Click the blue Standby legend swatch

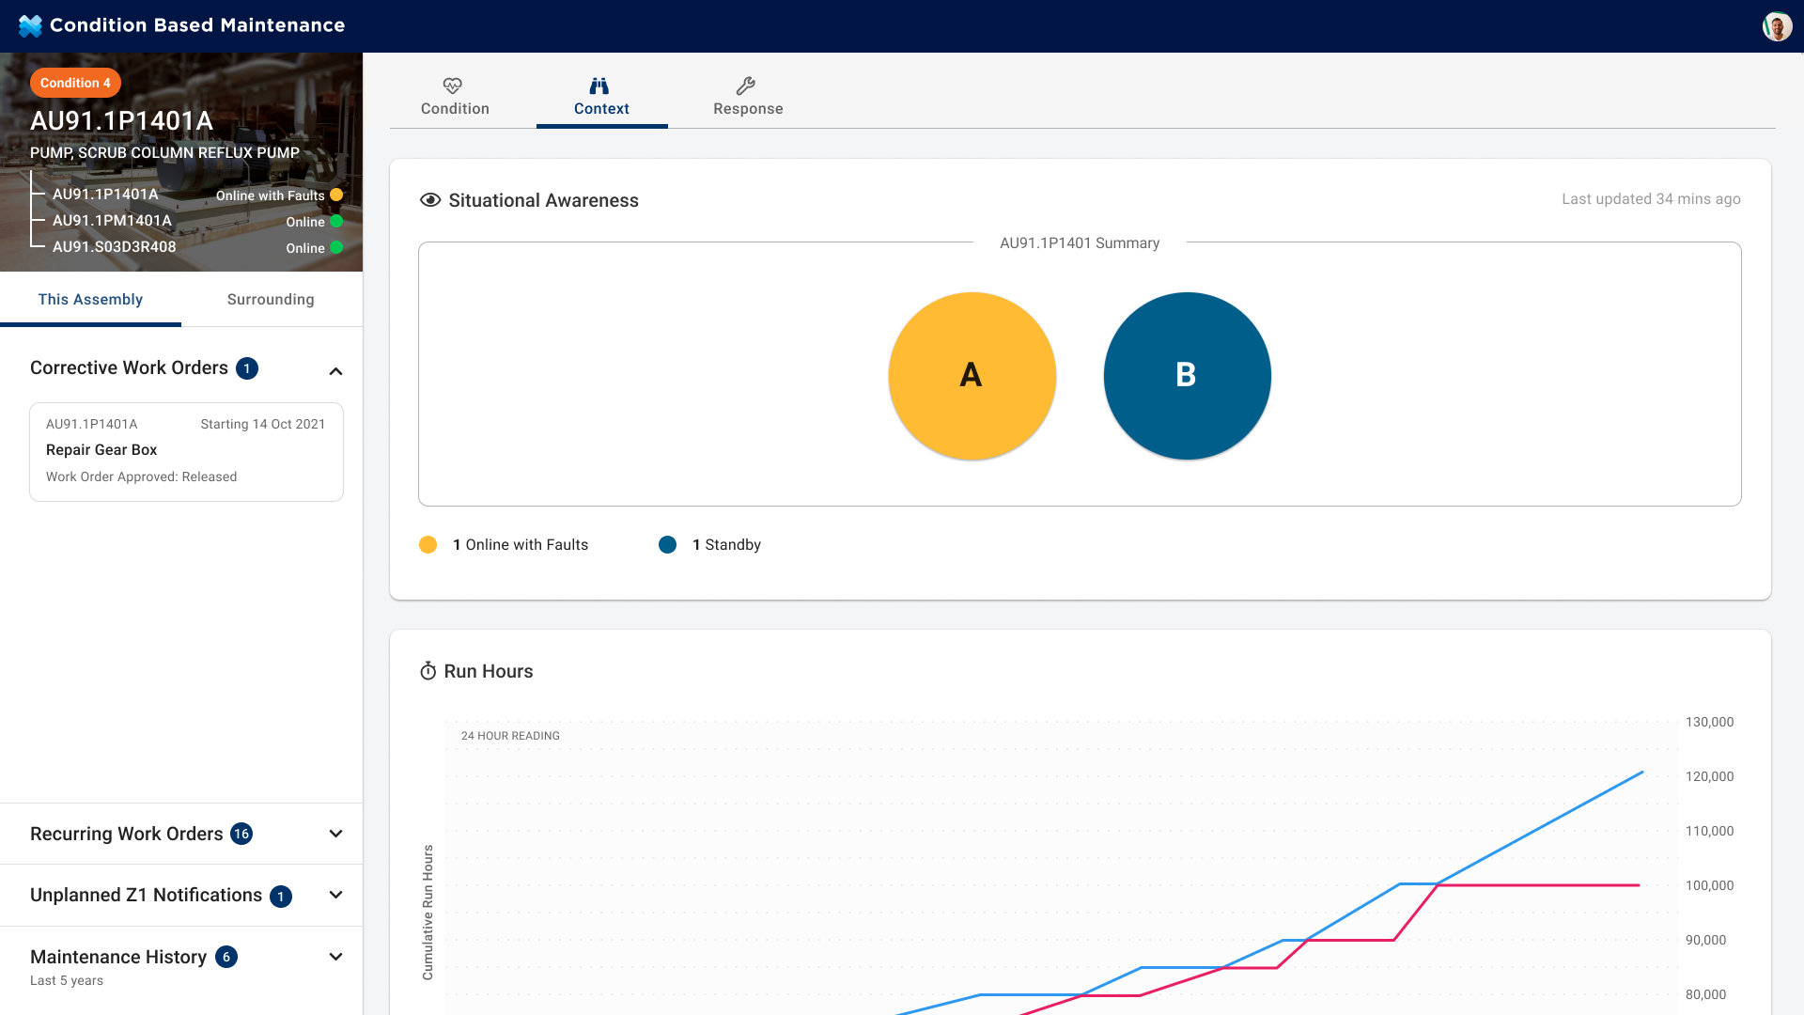pos(667,544)
